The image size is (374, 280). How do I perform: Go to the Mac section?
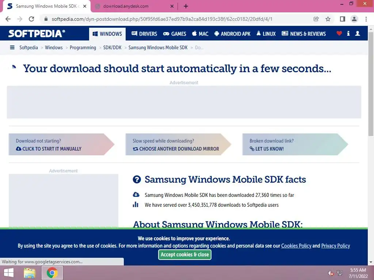click(x=200, y=34)
